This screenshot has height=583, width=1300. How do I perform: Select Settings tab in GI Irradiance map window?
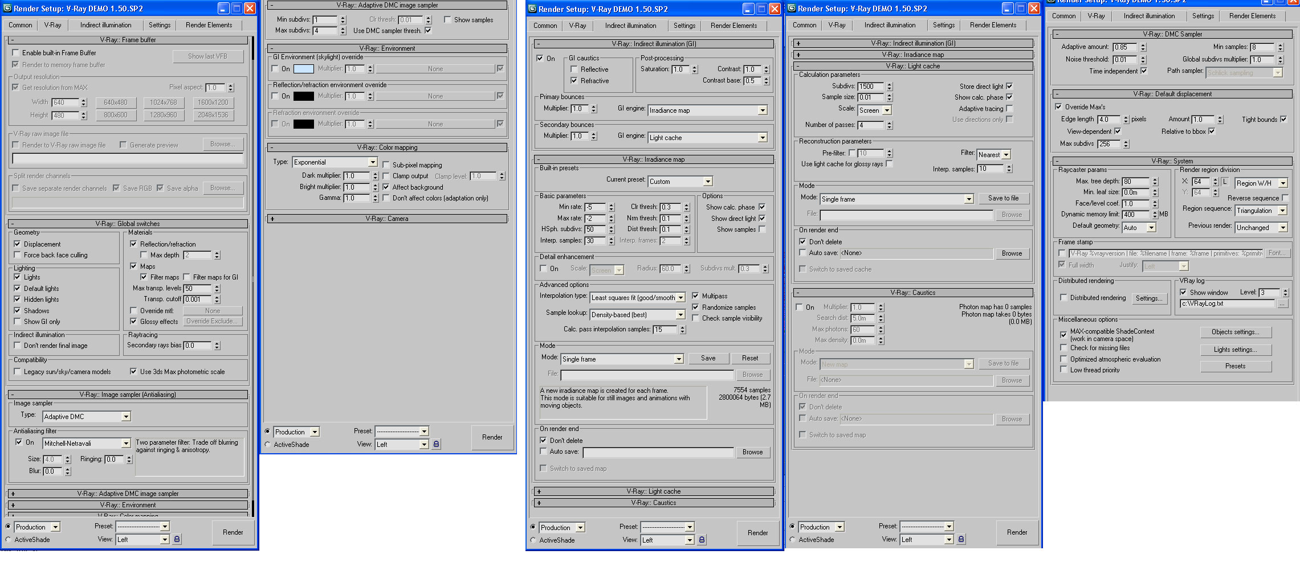[684, 26]
